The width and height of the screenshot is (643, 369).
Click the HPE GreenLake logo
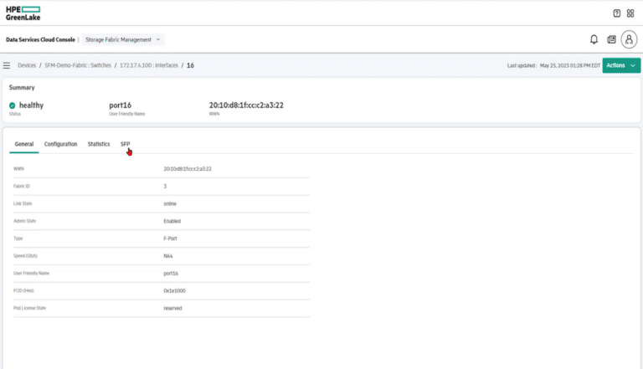23,13
